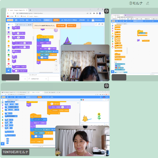Click blue color swatch in right tile sensing block
The image size is (158, 158).
tap(116, 66)
